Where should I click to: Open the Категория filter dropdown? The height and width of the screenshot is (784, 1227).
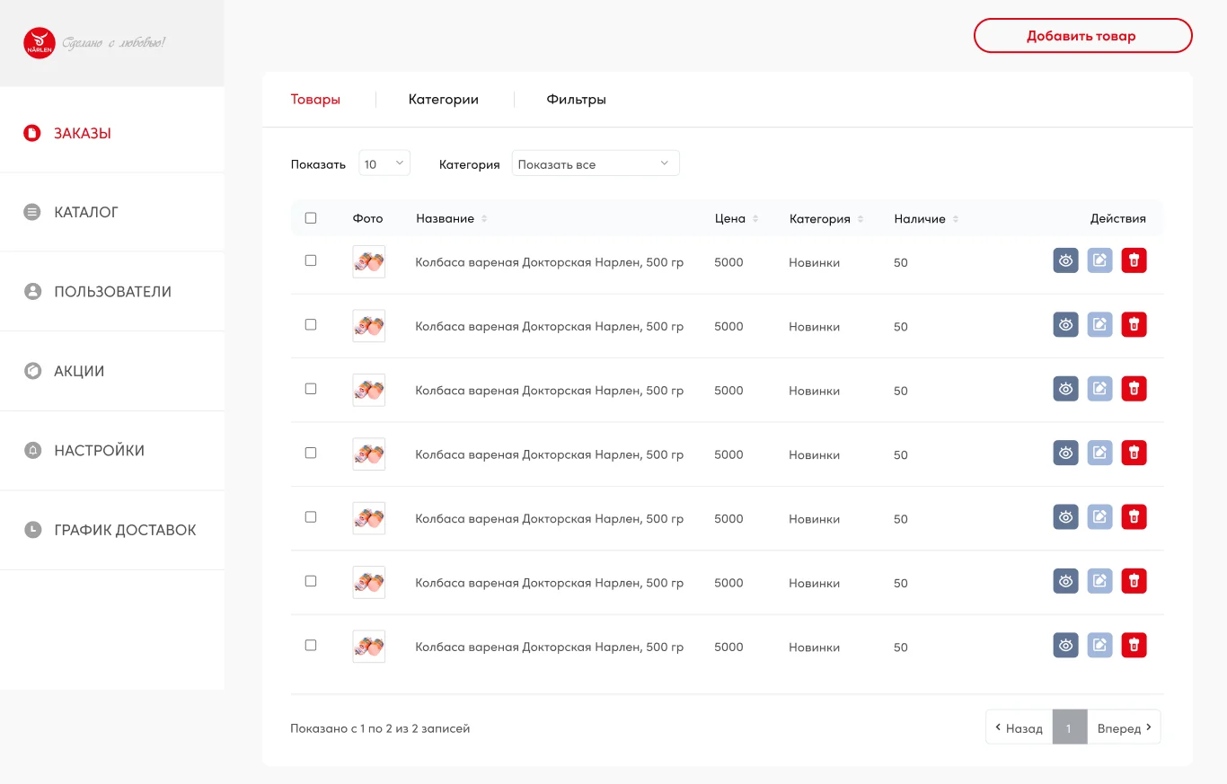click(x=596, y=163)
